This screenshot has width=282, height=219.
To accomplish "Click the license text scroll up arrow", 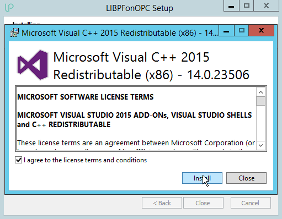I will [x=260, y=92].
